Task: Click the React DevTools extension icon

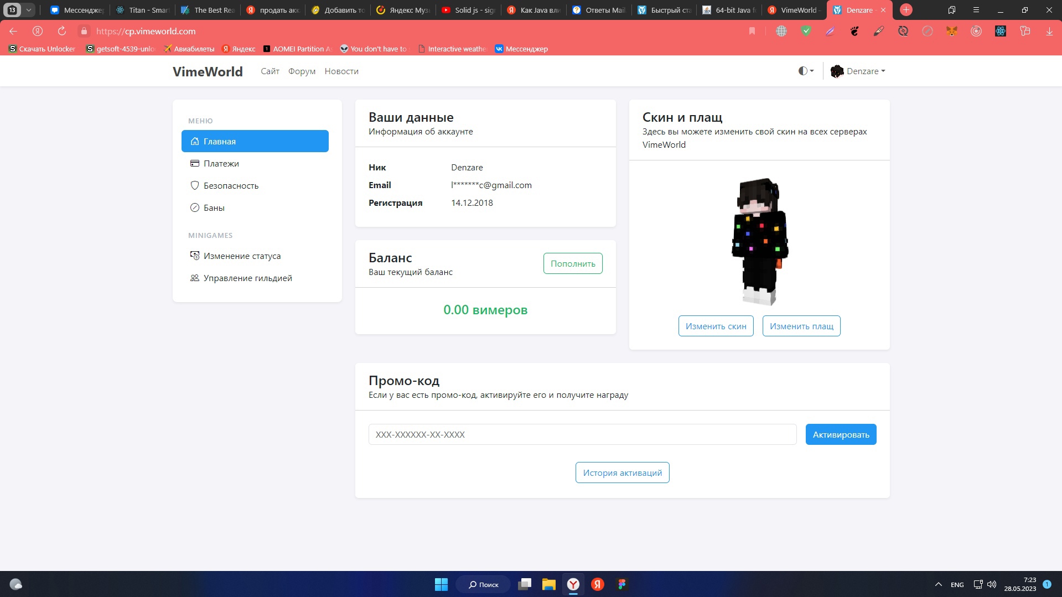Action: click(x=1001, y=31)
